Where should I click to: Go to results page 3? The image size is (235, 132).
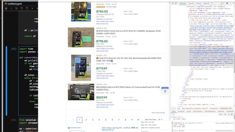(93, 120)
